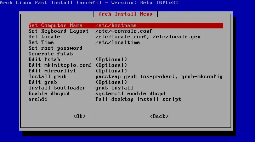Viewport: 255px width, 142px height.
Task: Choose the Install bootloader entry
Action: point(126,88)
